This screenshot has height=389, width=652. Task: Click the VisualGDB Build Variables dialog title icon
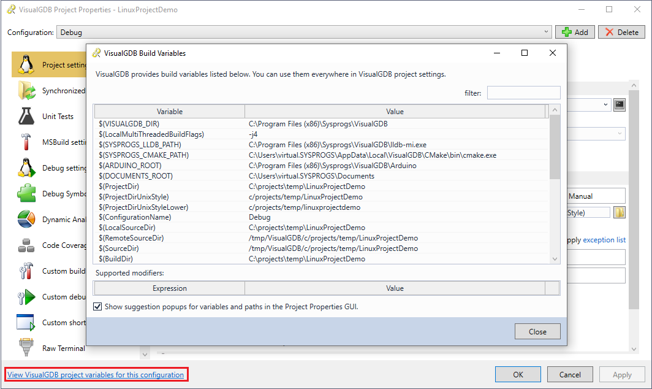pyautogui.click(x=96, y=53)
